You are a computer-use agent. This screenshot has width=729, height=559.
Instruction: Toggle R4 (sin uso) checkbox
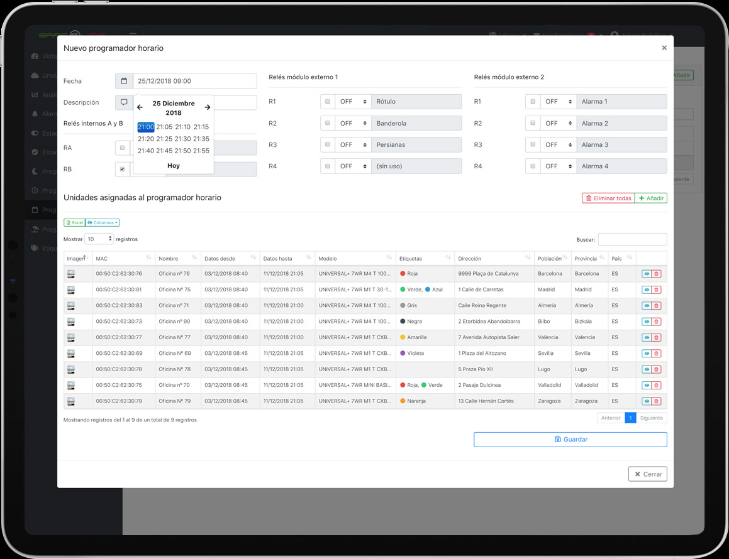tap(328, 166)
